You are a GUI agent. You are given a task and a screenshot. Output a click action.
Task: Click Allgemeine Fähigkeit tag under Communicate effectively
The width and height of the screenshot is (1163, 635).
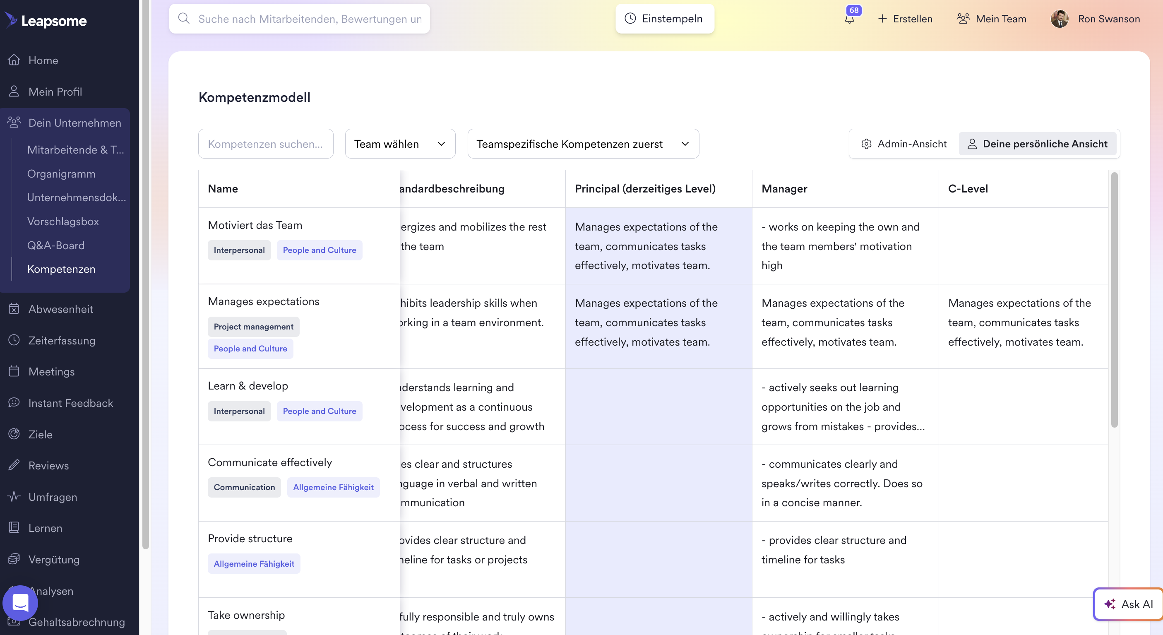333,487
